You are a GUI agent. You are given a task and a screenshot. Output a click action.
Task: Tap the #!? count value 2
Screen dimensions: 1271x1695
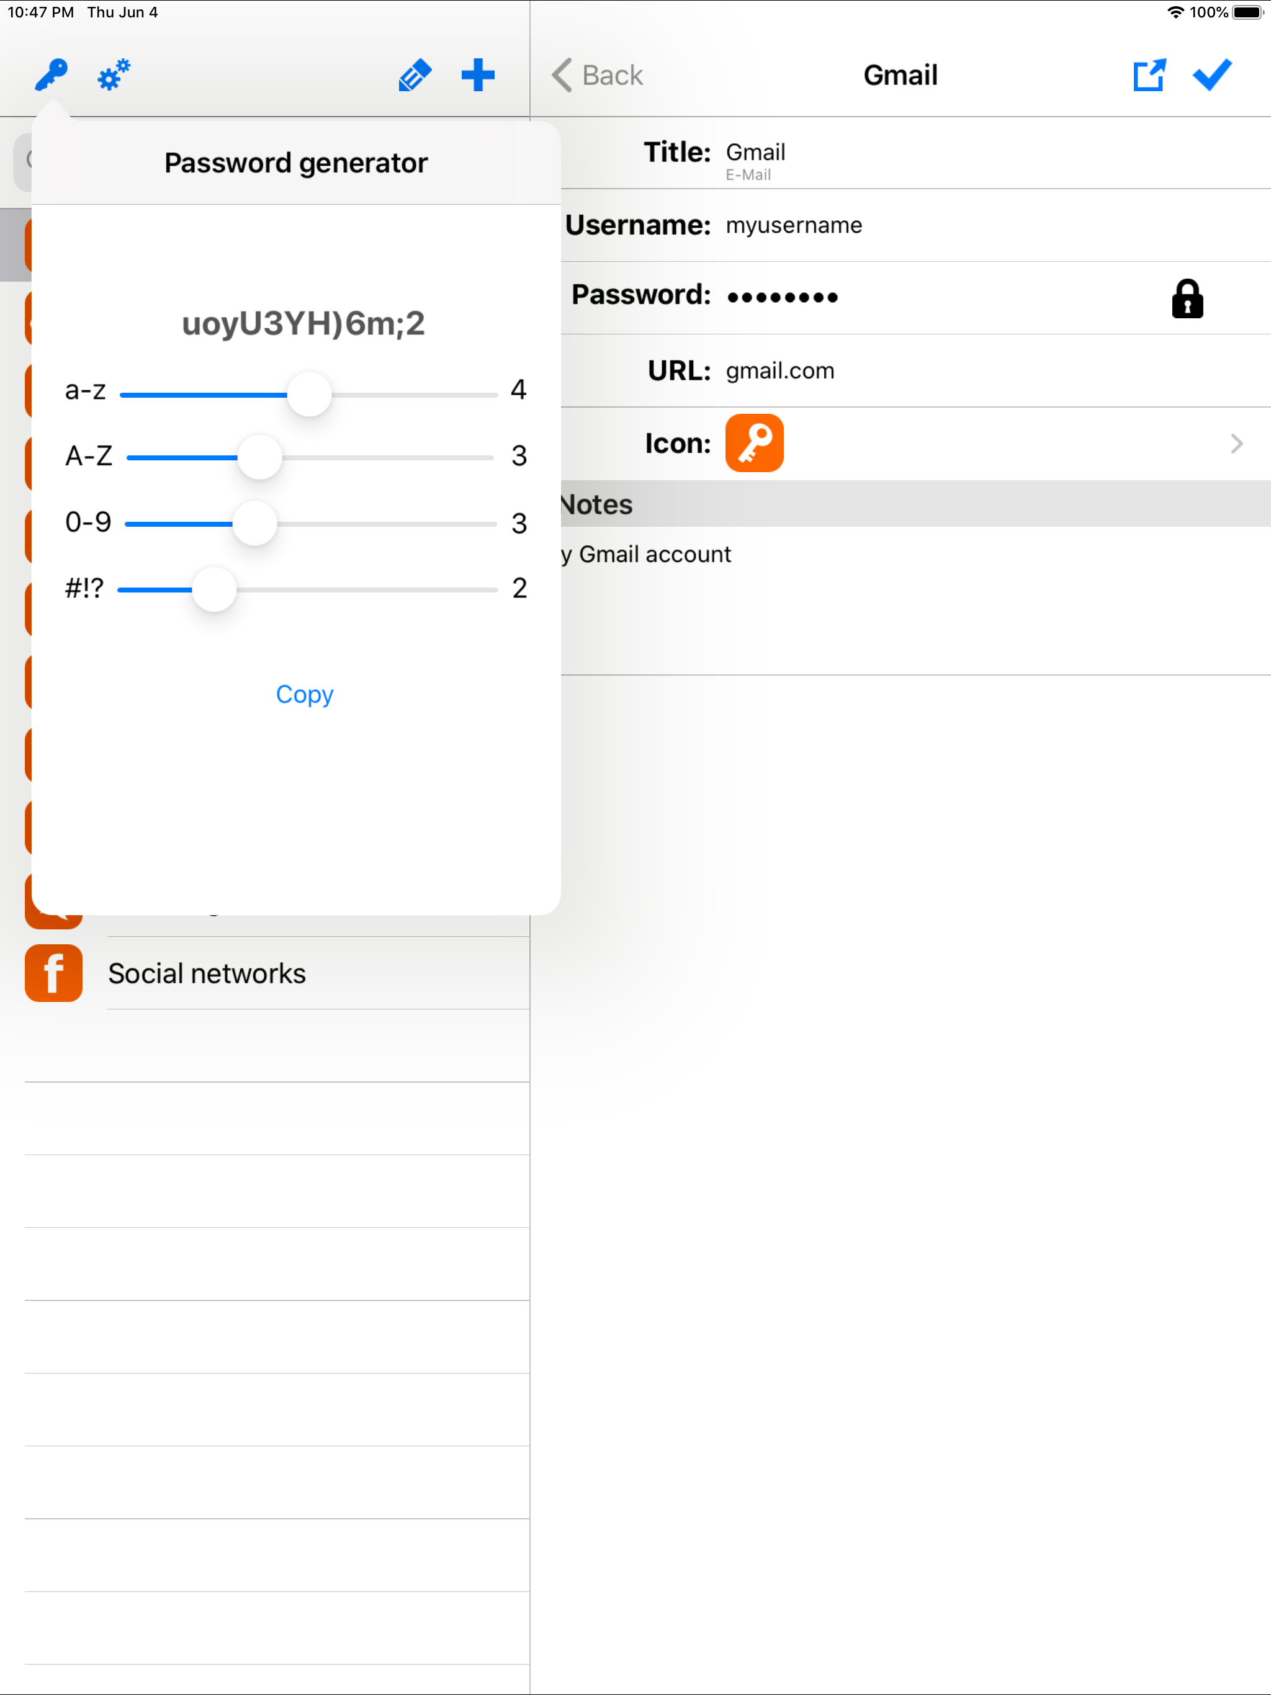pyautogui.click(x=519, y=589)
